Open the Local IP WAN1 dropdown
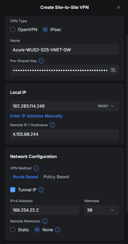128x244 pixels. coord(64,106)
